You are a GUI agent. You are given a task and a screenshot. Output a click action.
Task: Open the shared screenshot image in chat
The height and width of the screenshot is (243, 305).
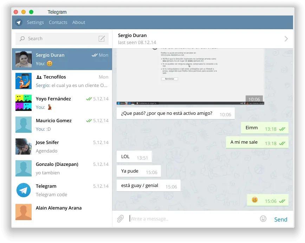click(x=190, y=76)
